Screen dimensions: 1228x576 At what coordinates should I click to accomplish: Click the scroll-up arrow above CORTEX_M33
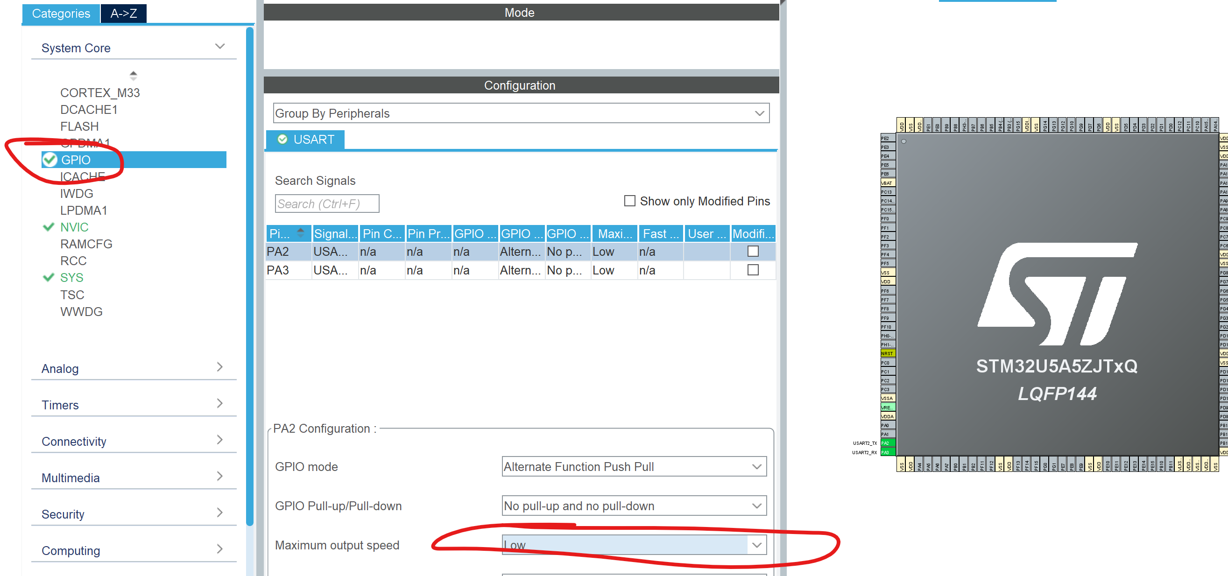pyautogui.click(x=134, y=75)
